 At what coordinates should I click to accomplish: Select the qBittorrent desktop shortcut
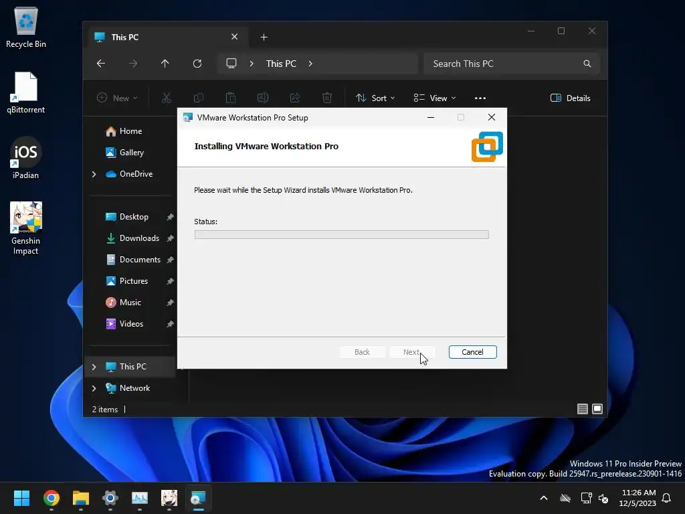[x=26, y=92]
